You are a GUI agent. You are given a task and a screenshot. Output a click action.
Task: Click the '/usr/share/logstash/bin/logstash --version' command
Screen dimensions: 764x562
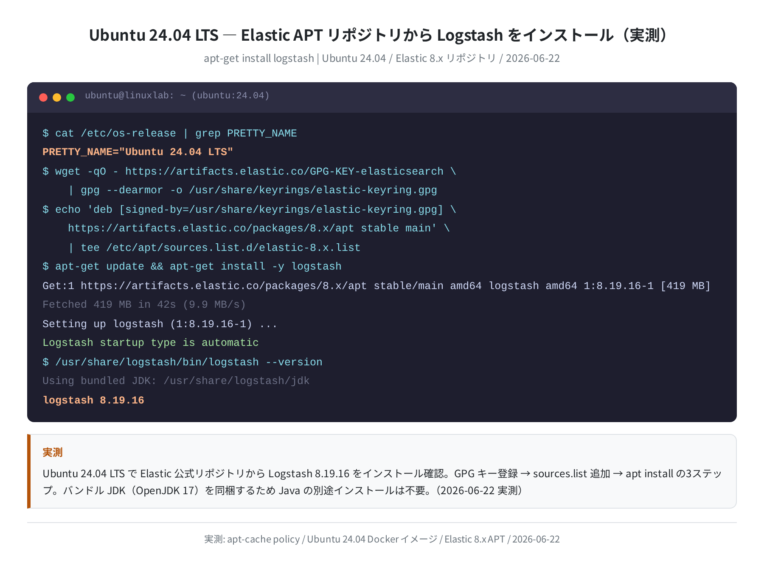(183, 362)
